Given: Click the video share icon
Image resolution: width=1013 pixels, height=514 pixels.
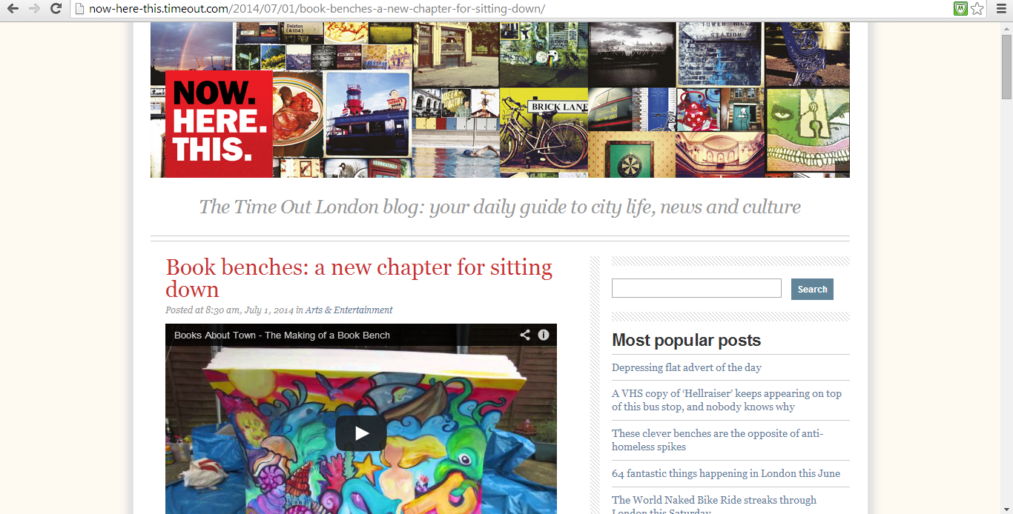Looking at the screenshot, I should 525,335.
